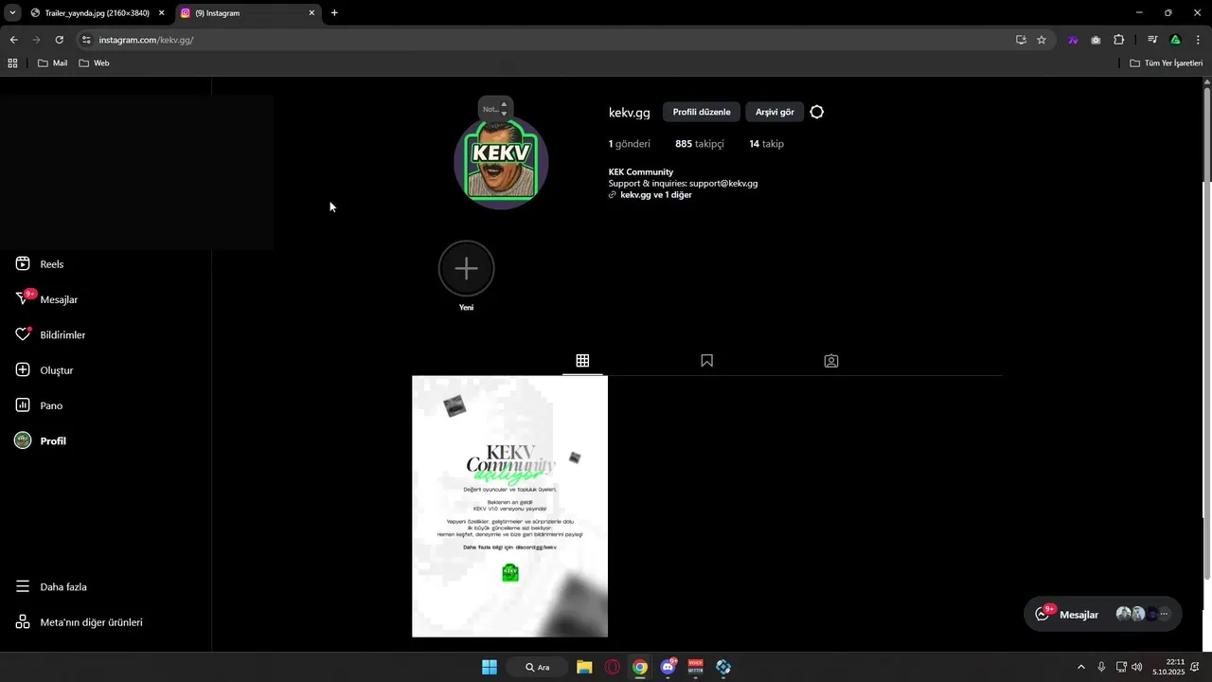This screenshot has height=682, width=1212.
Task: Open the KEKV Community post thumbnail
Action: 509,507
